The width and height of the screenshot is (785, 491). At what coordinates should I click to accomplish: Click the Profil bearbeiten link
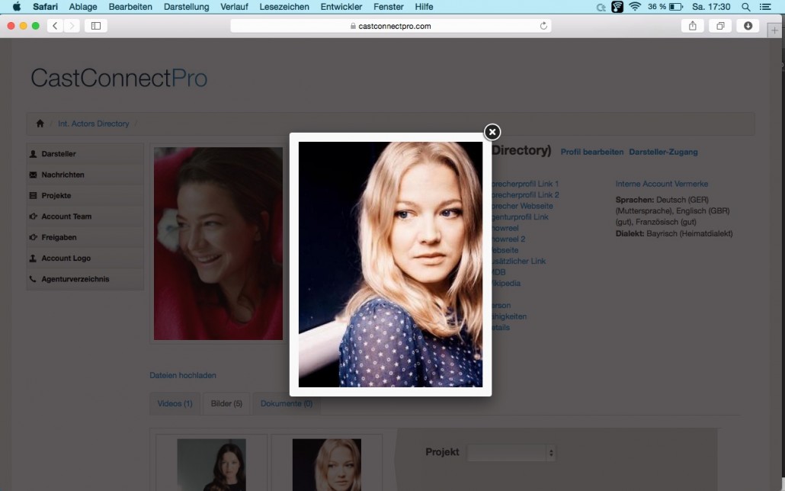coord(591,152)
